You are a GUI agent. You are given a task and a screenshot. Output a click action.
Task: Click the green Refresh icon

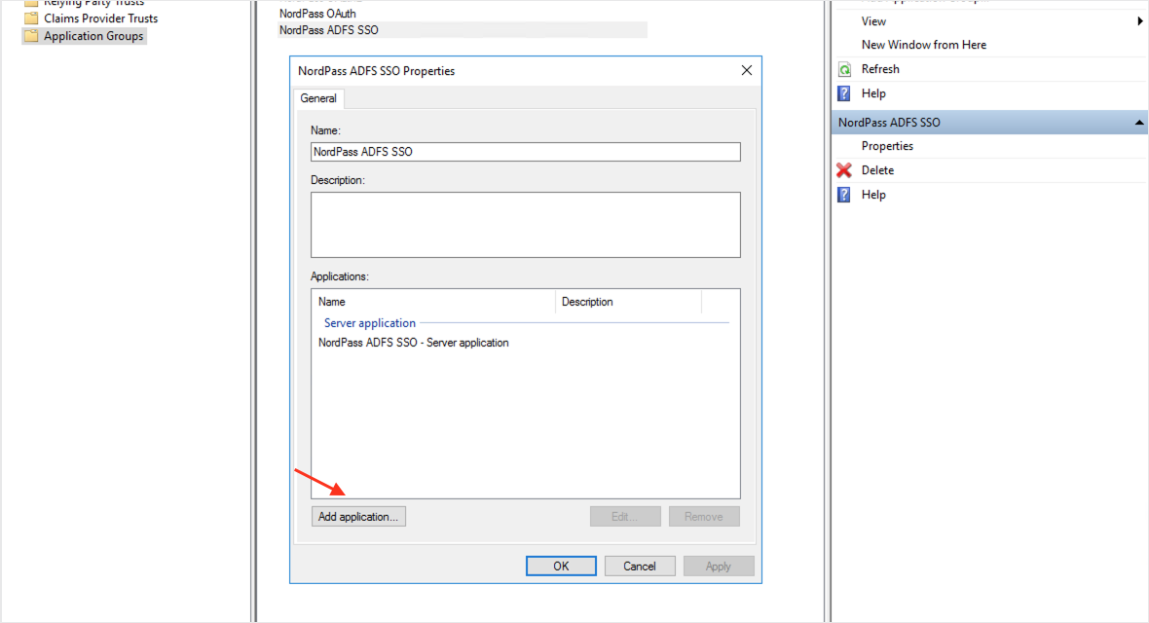(844, 69)
